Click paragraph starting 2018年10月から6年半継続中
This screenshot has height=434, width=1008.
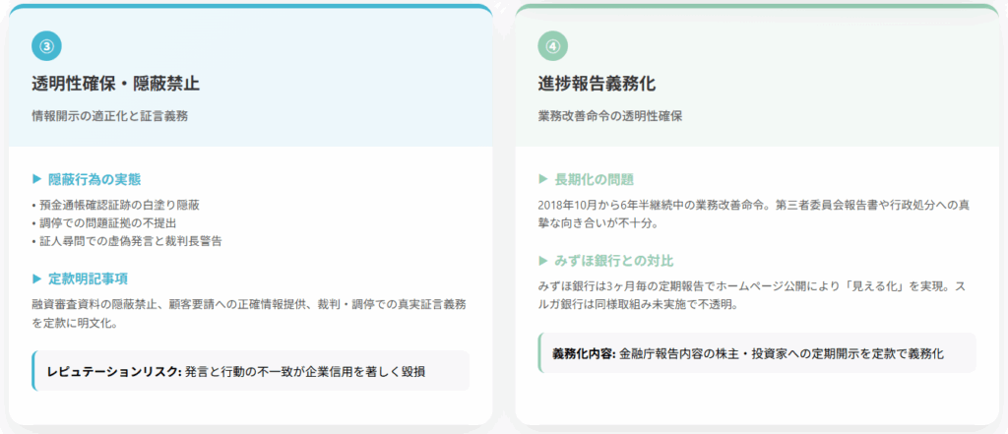coord(754,215)
